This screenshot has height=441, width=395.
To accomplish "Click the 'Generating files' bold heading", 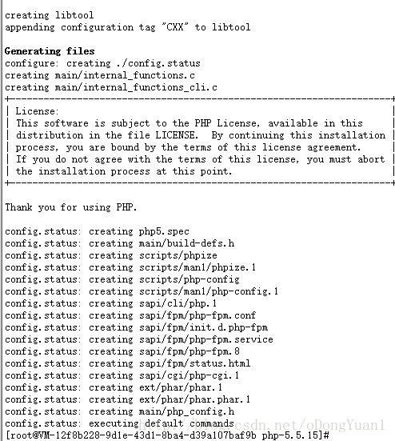I will 50,51.
